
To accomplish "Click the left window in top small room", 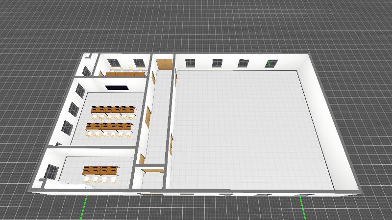I will pos(114,63).
